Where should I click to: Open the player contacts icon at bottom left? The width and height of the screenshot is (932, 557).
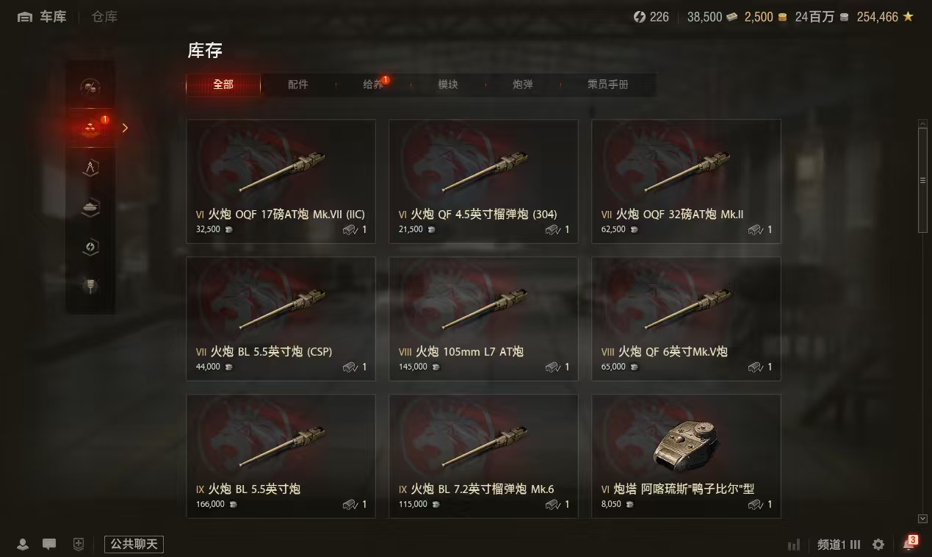(x=23, y=545)
